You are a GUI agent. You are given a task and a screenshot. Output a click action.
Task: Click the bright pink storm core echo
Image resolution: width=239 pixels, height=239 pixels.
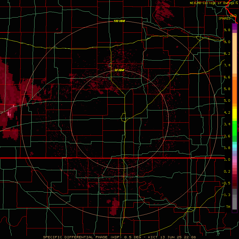[9, 114]
